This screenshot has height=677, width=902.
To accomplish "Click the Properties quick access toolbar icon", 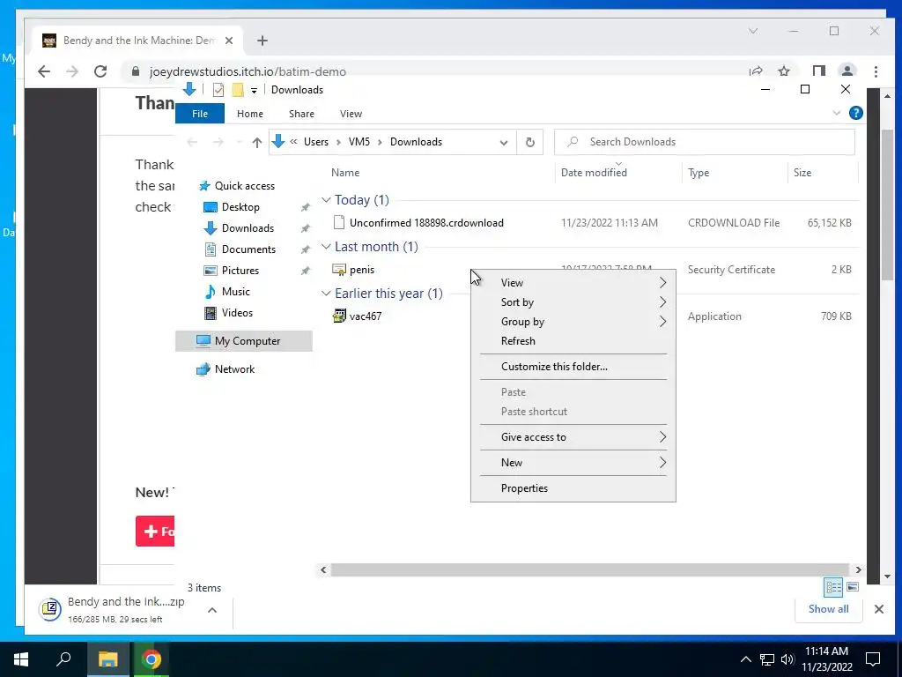I will (218, 90).
